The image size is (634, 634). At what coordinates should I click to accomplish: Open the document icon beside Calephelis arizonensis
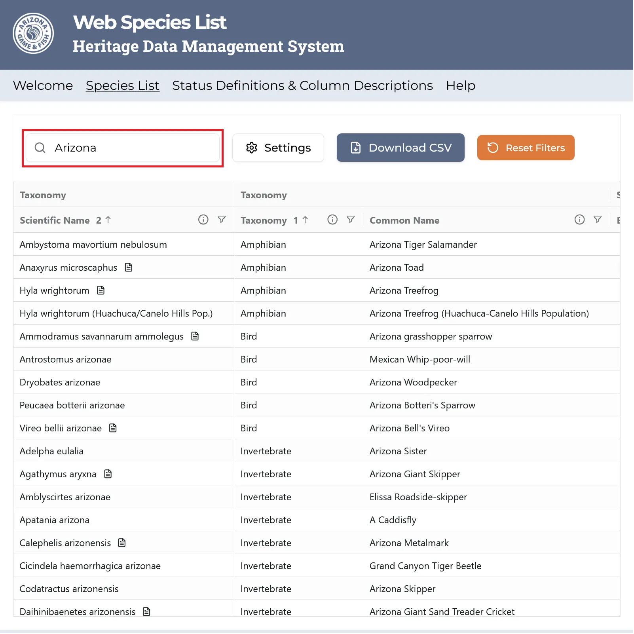click(122, 543)
